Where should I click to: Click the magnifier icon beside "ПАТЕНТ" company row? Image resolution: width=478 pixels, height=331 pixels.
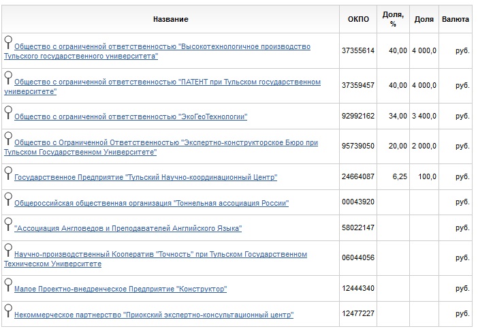[x=7, y=77]
